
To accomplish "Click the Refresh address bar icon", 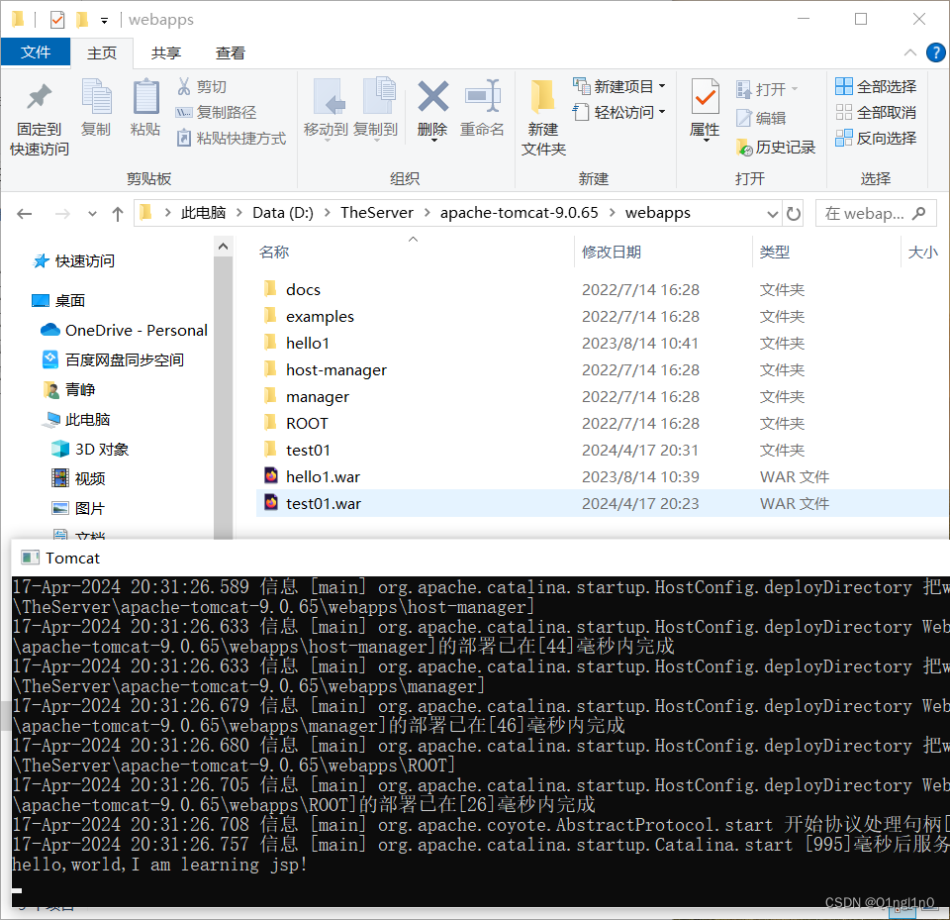I will coord(793,214).
